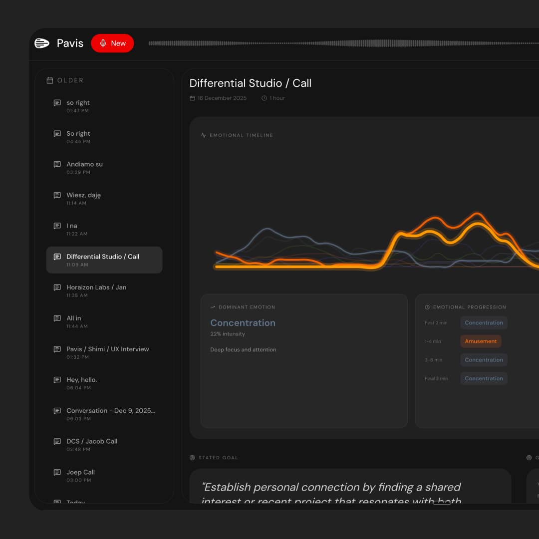Click transcript icon beside Wiesz, daję
This screenshot has height=539, width=539.
57,195
